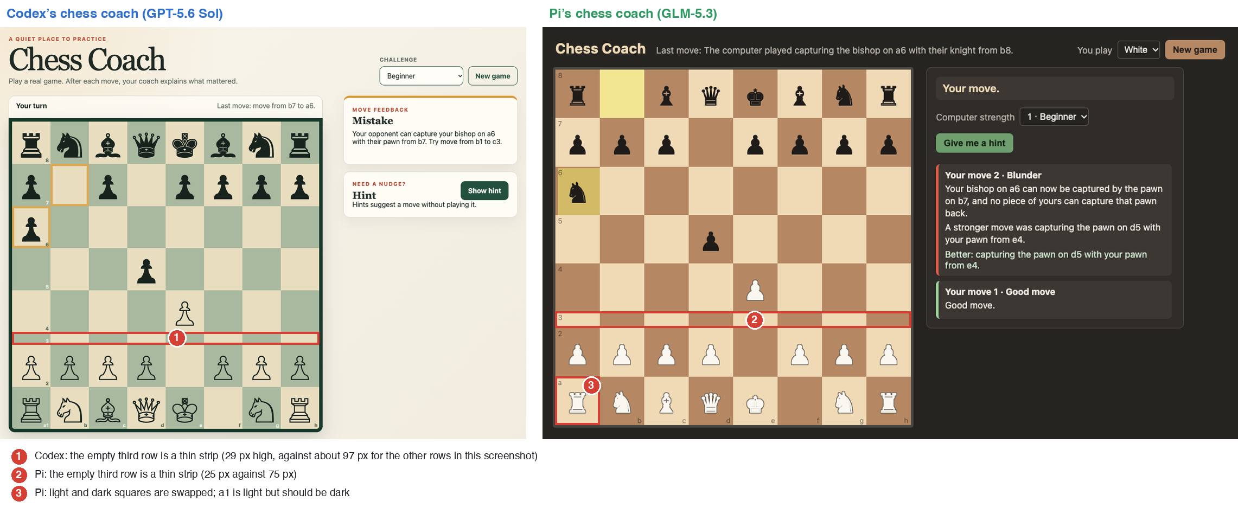The image size is (1238, 514).
Task: Select the white queen on Codex's board
Action: coord(146,410)
